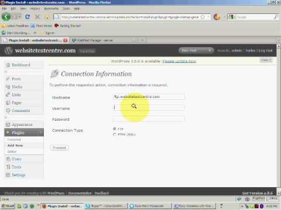Click the Getting Started bookmark
This screenshot has width=281, height=210.
point(68,26)
